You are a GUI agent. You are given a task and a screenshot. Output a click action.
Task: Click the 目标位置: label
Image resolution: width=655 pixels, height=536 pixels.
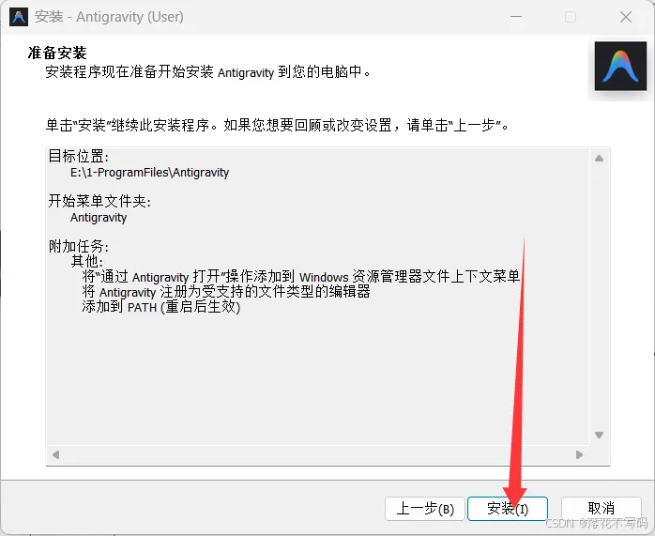click(79, 156)
